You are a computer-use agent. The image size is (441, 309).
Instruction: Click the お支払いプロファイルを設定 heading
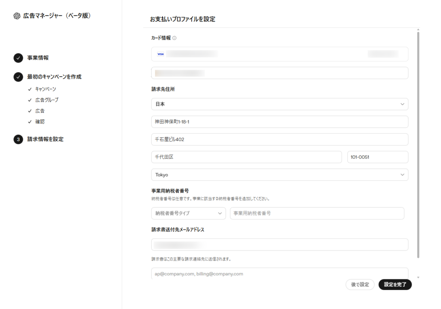pos(183,19)
